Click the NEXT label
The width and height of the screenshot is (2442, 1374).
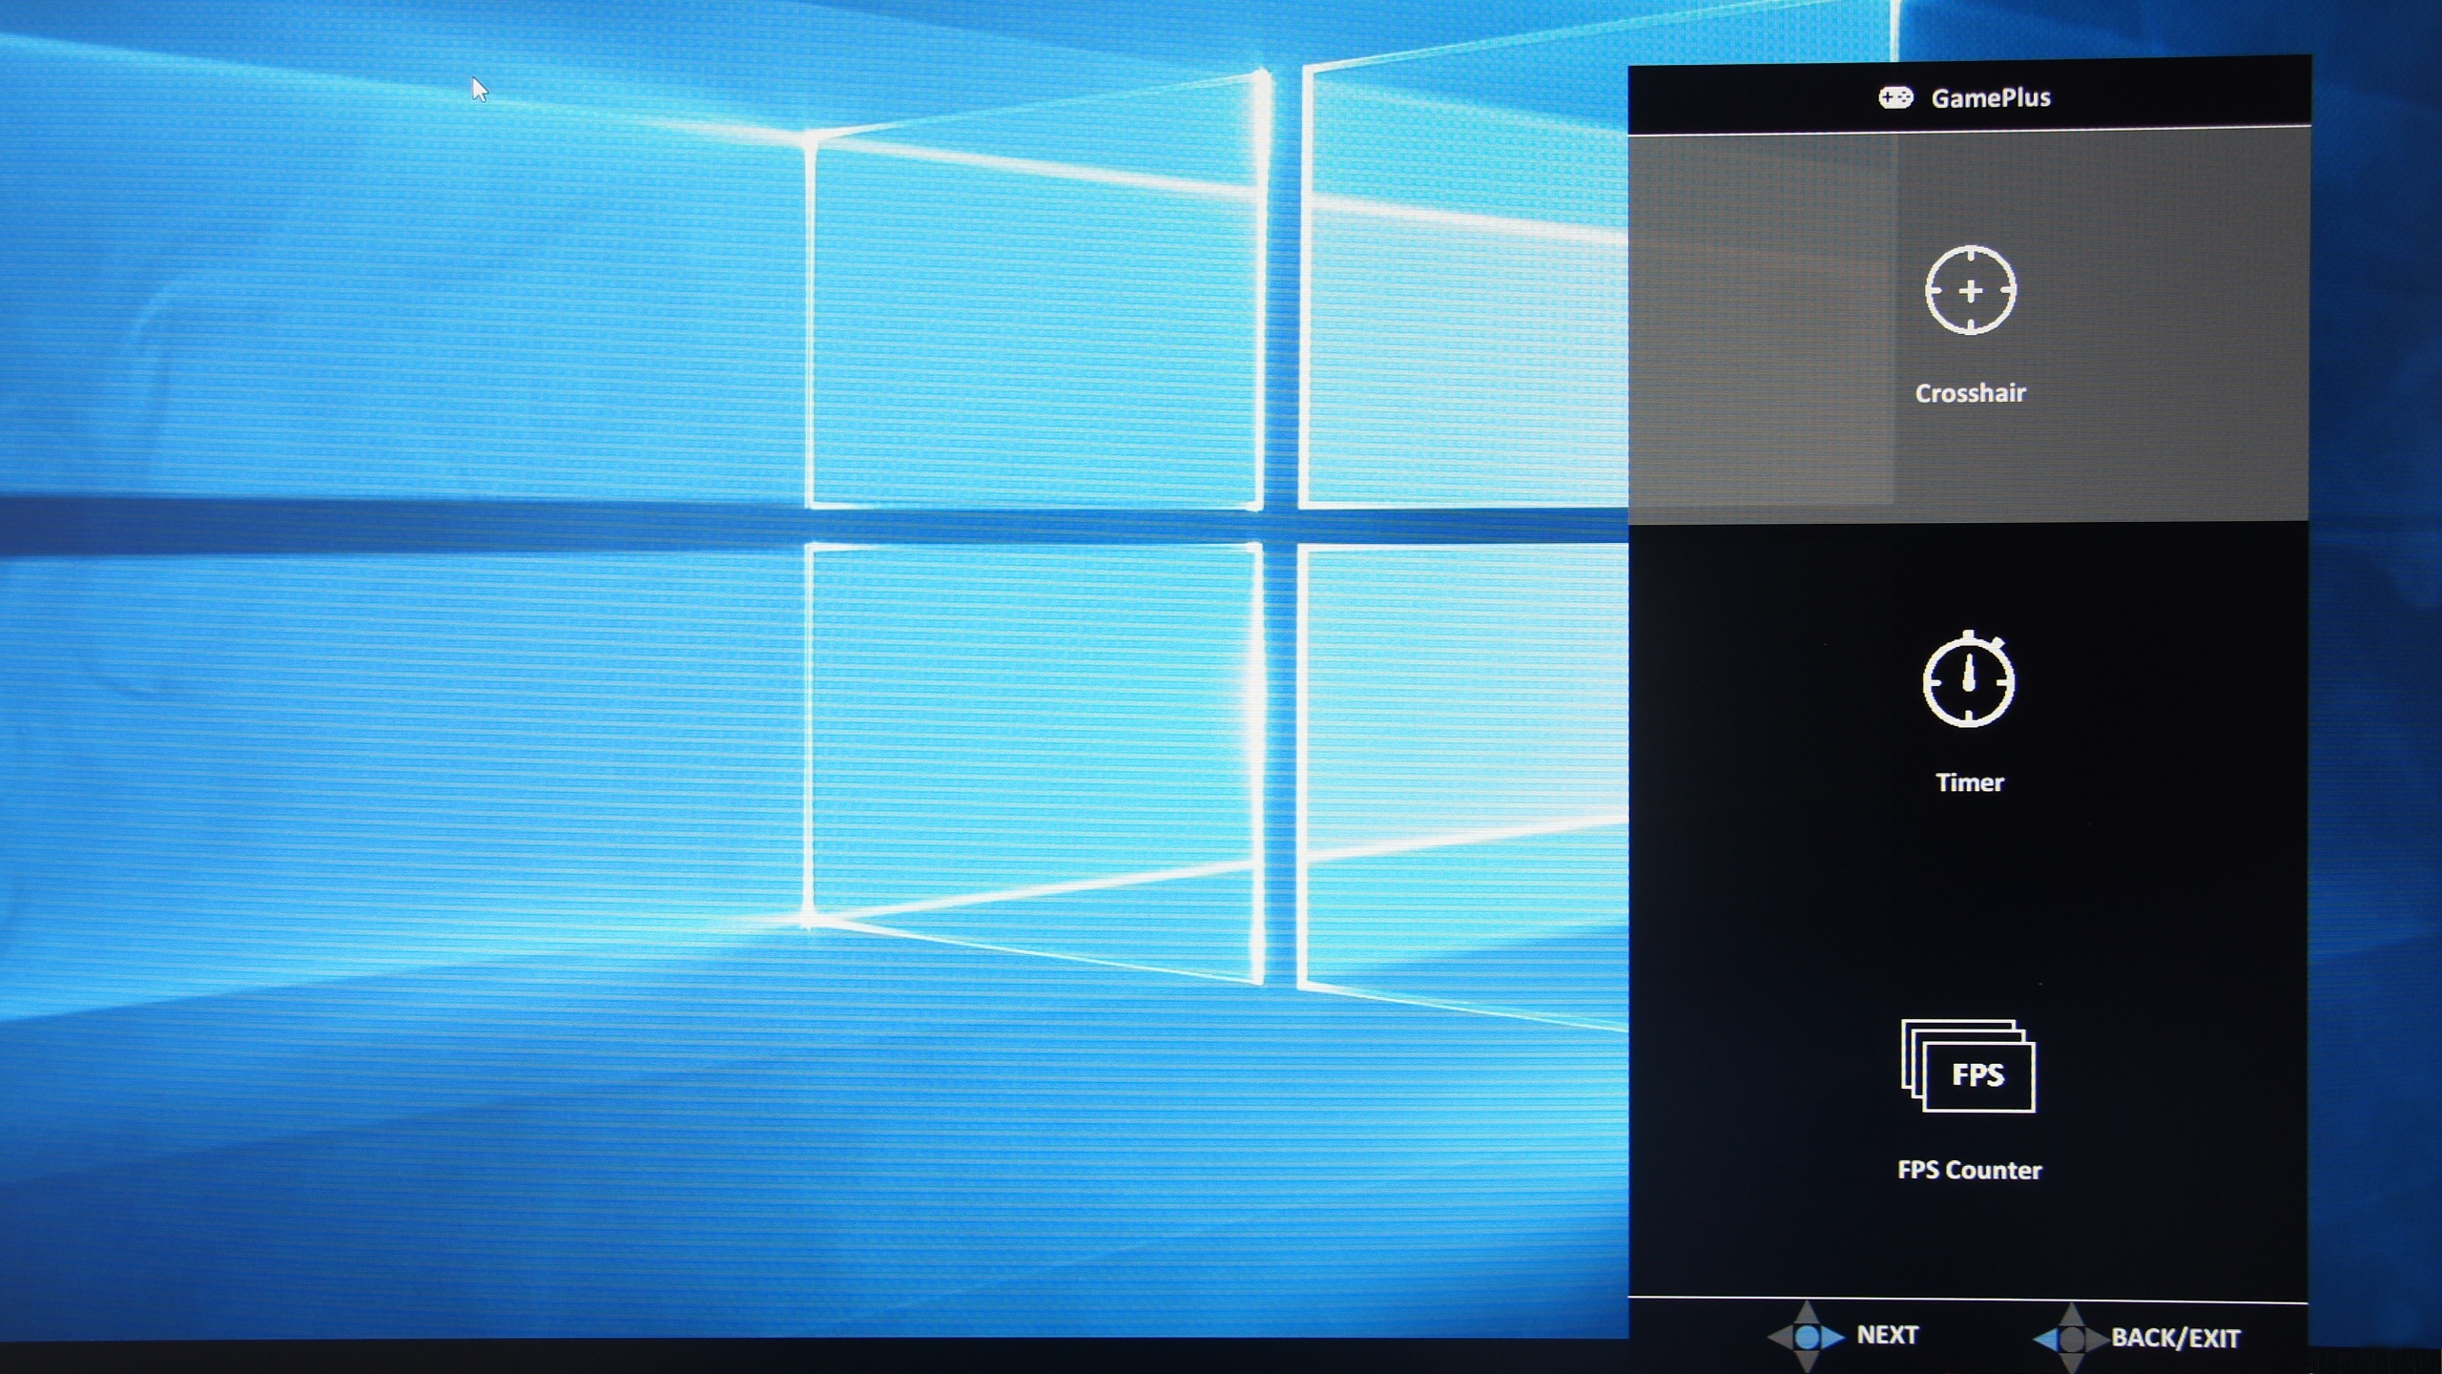[1887, 1335]
